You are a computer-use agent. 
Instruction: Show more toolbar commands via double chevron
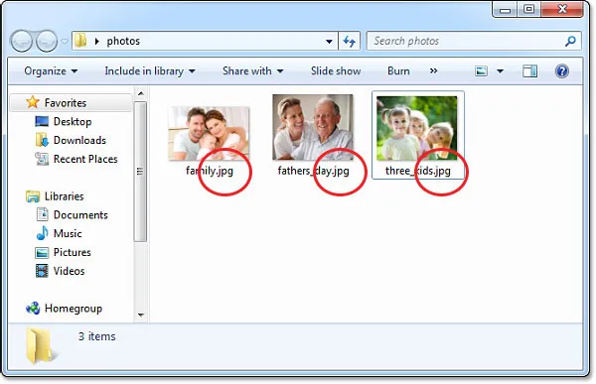433,70
